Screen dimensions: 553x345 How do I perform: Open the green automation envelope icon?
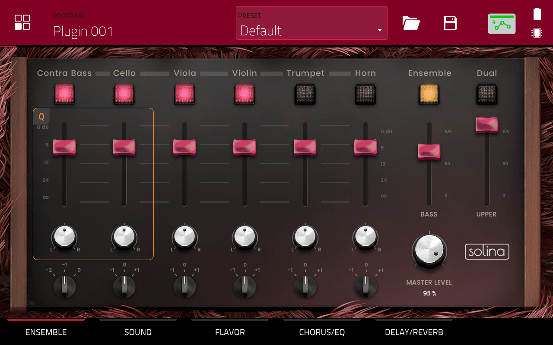502,24
